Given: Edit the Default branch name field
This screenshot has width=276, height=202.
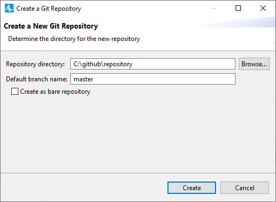Looking at the screenshot, I should pos(153,79).
